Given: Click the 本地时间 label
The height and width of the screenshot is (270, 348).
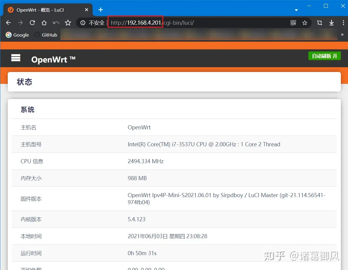Looking at the screenshot, I should tap(31, 236).
